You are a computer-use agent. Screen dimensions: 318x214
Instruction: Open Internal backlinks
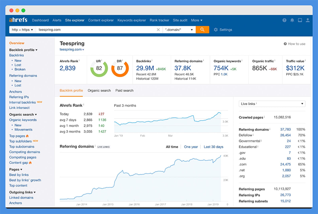[x=22, y=102]
